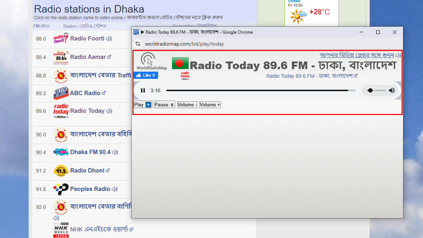This screenshot has width=423, height=238.
Task: Click the Play button below the player
Action: pyautogui.click(x=143, y=105)
